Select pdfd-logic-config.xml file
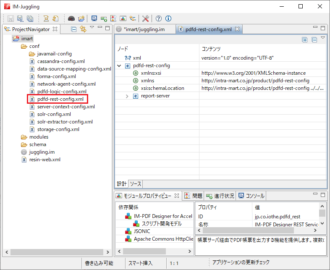The height and width of the screenshot is (270, 330). point(58,92)
